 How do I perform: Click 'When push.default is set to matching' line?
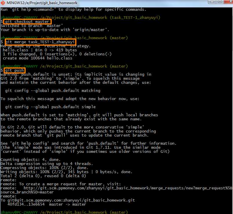pyautogui.click(x=79, y=115)
